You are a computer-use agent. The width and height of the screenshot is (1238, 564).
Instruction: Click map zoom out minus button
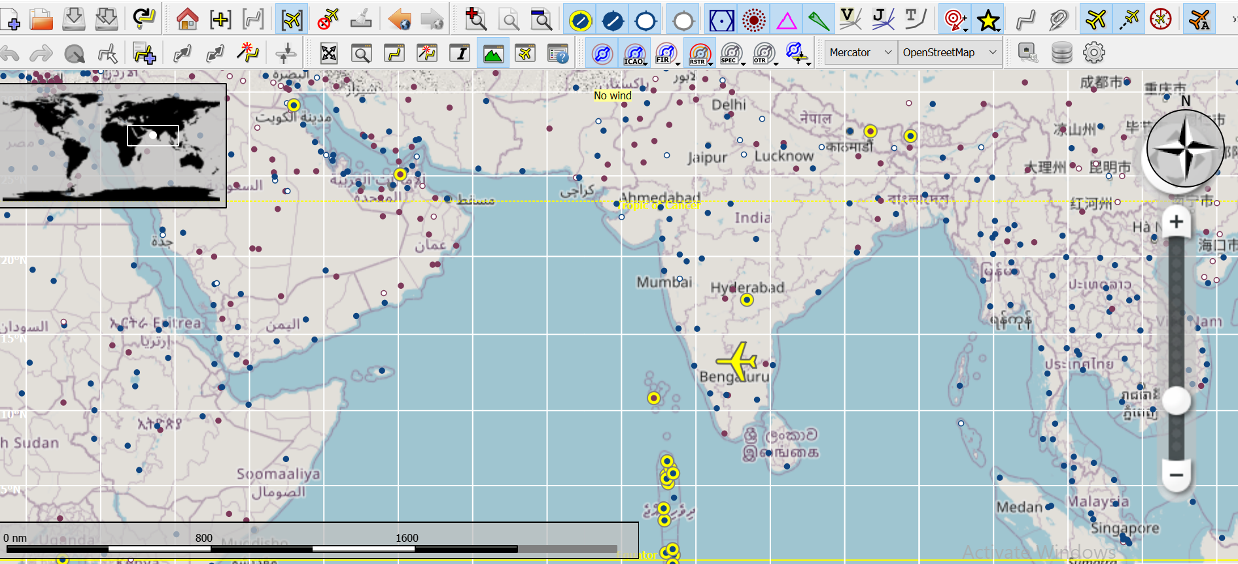[1176, 475]
